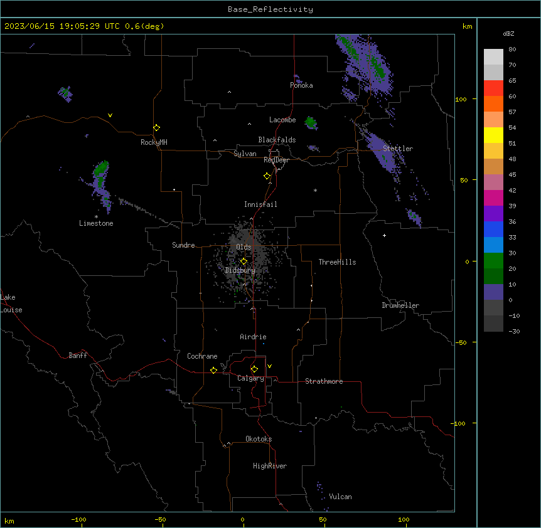Click the Strathmore city label
Viewport: 541px width, 528px height.
click(324, 381)
